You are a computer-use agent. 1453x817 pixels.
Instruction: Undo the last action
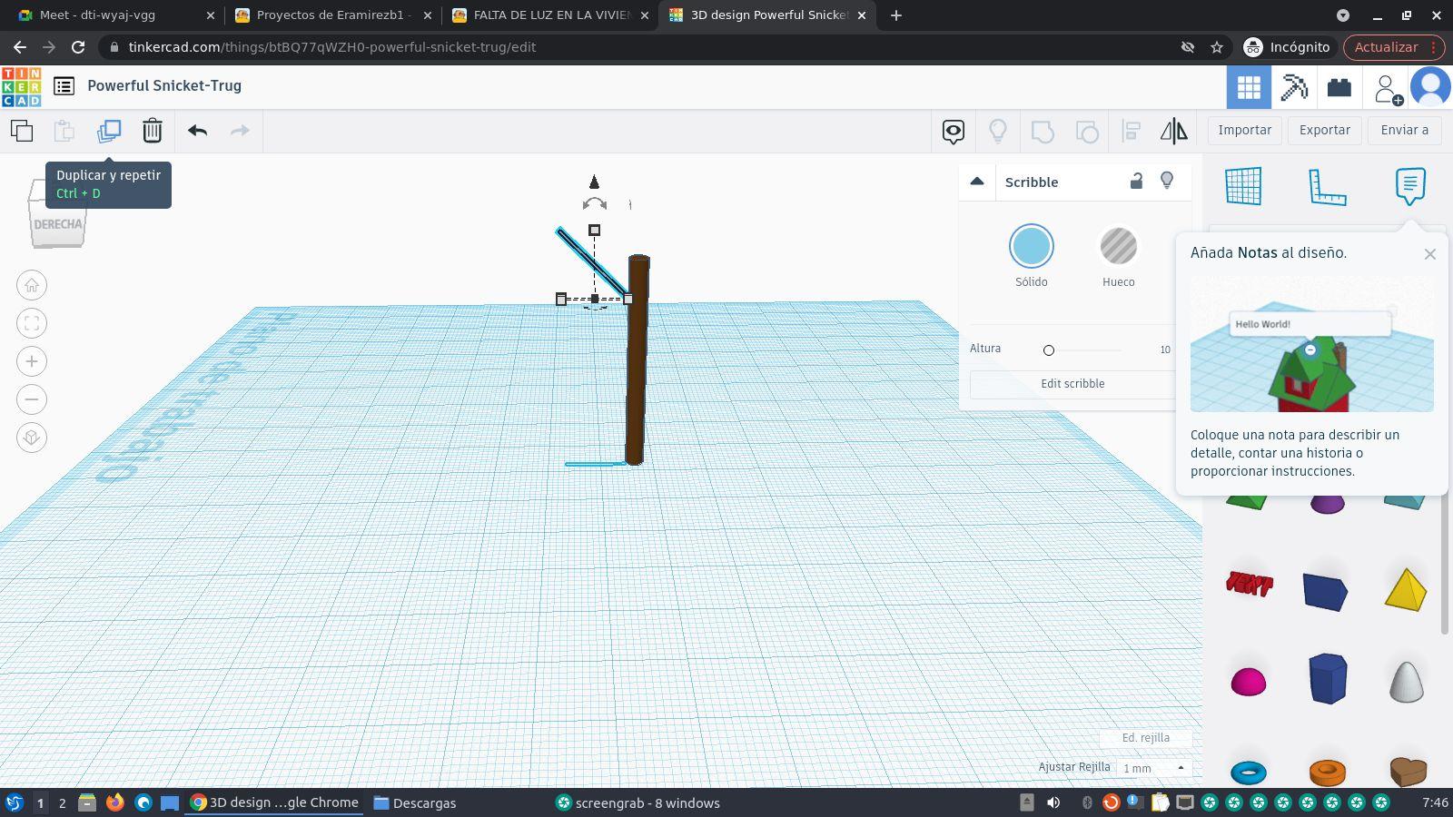coord(197,131)
